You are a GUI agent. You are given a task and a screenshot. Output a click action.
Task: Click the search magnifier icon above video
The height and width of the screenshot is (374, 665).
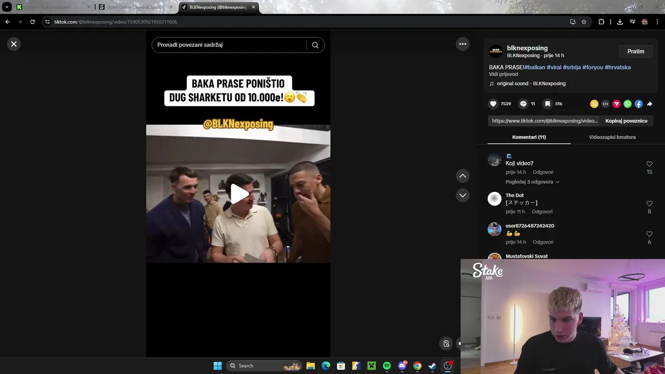[x=315, y=45]
